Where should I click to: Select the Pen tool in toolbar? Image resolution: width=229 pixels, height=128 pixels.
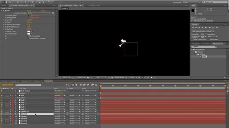[29, 2]
